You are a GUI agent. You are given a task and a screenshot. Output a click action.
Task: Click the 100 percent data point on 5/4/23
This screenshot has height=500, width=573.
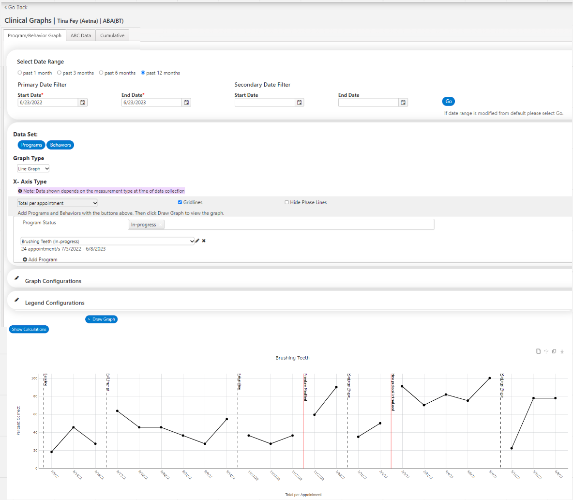coord(490,379)
